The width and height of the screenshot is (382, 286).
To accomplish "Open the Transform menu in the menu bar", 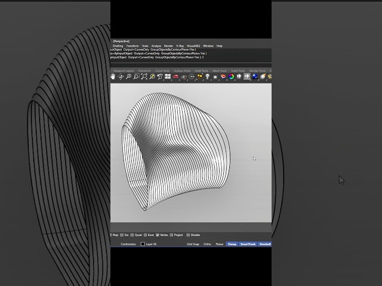I will tap(133, 46).
